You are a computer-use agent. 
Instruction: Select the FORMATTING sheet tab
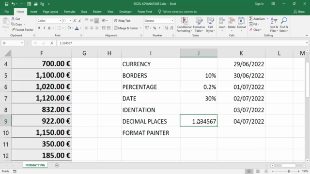click(35, 165)
